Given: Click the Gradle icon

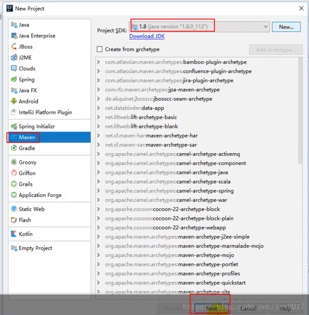Looking at the screenshot, I should (x=14, y=148).
